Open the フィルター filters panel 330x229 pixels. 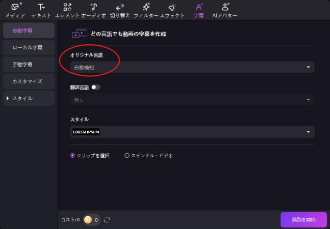coord(146,10)
